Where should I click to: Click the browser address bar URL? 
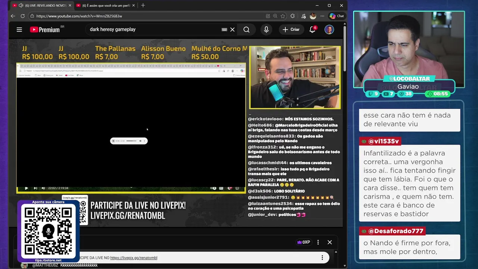[x=79, y=16]
